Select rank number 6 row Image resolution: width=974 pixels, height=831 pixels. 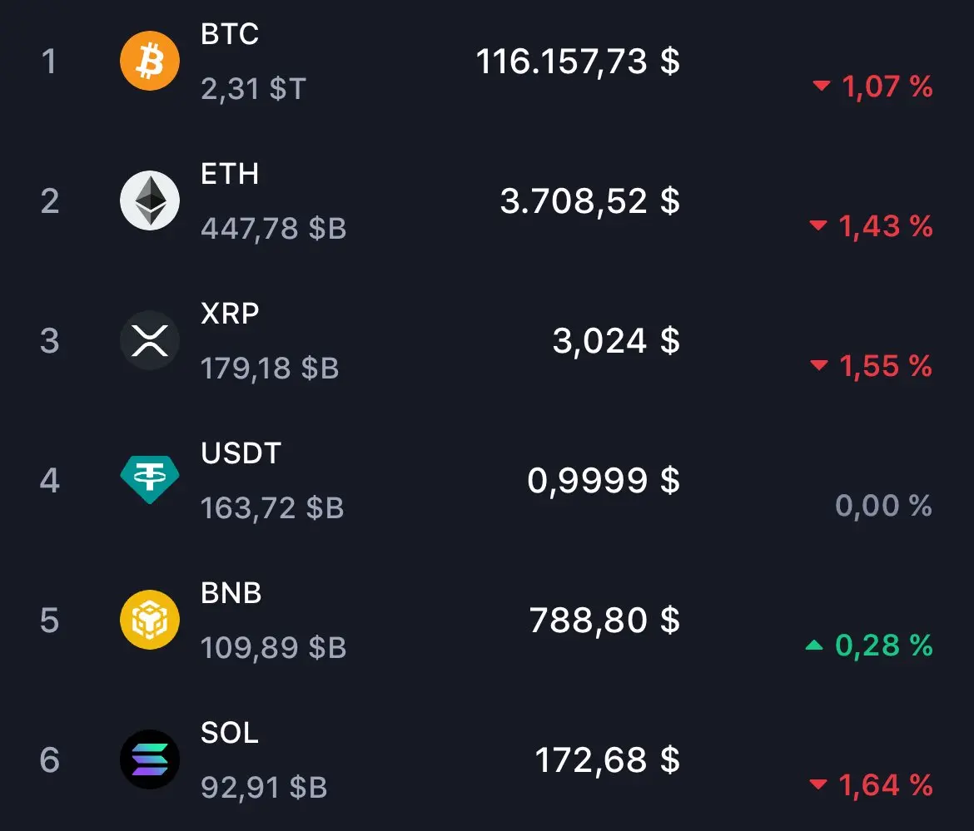click(487, 759)
